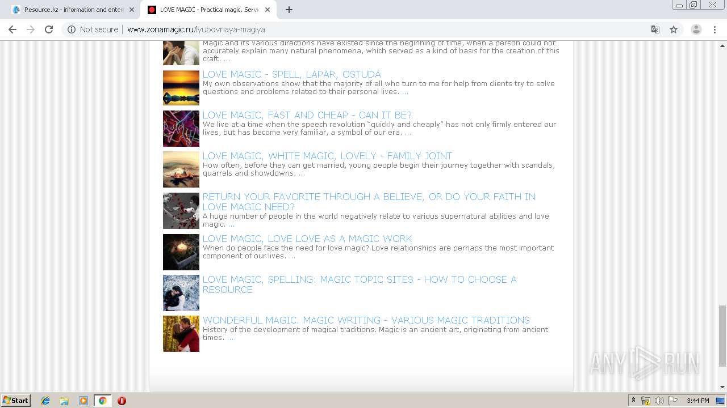Click ellipsis after 'component of our lives.'
Screen dimensions: 727x408
pos(292,256)
